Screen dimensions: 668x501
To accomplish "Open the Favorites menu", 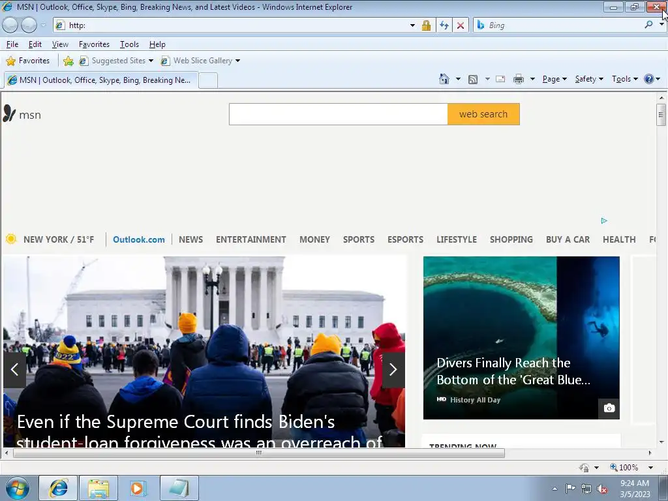I will point(94,44).
